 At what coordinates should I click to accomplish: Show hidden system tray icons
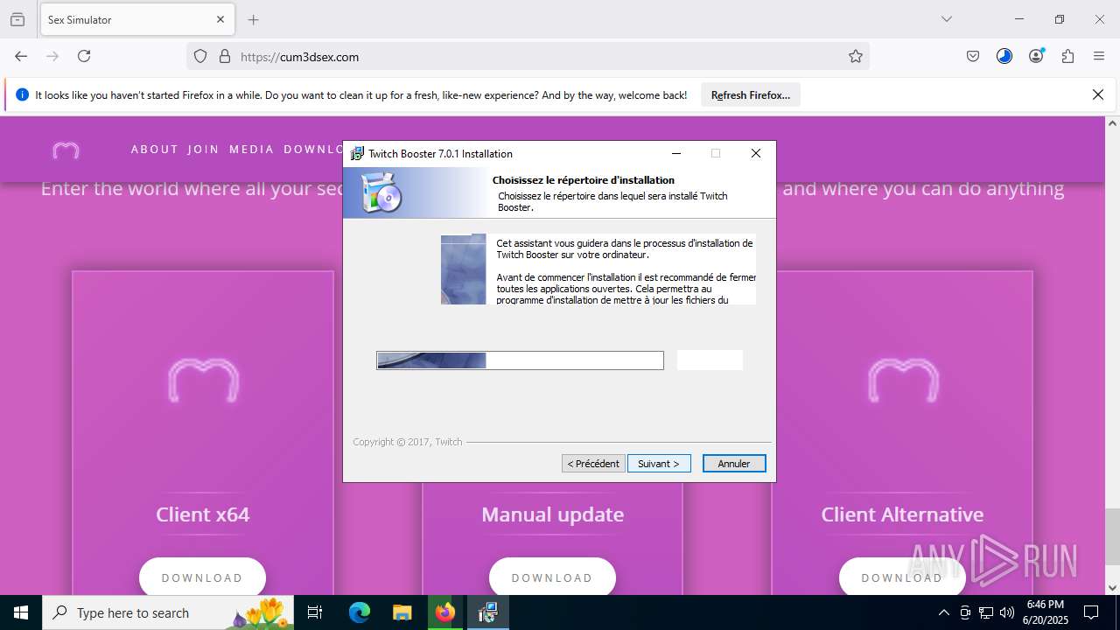pos(943,612)
